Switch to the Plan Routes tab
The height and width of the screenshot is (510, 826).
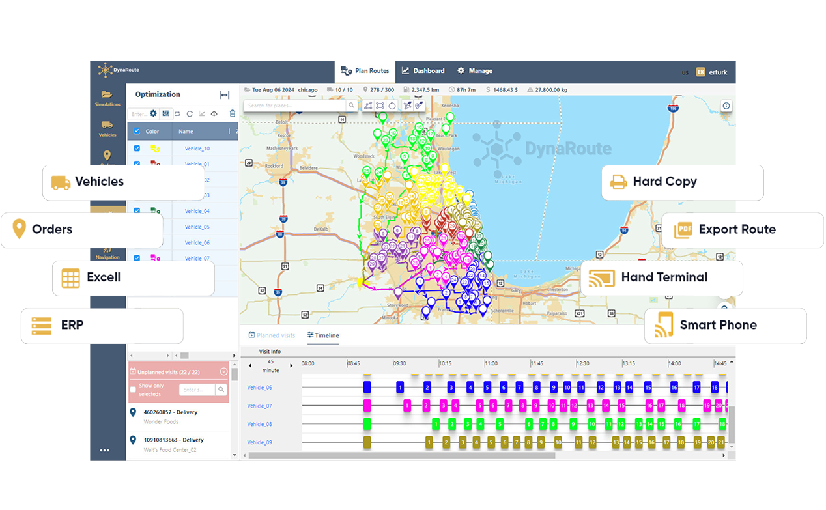click(x=365, y=71)
